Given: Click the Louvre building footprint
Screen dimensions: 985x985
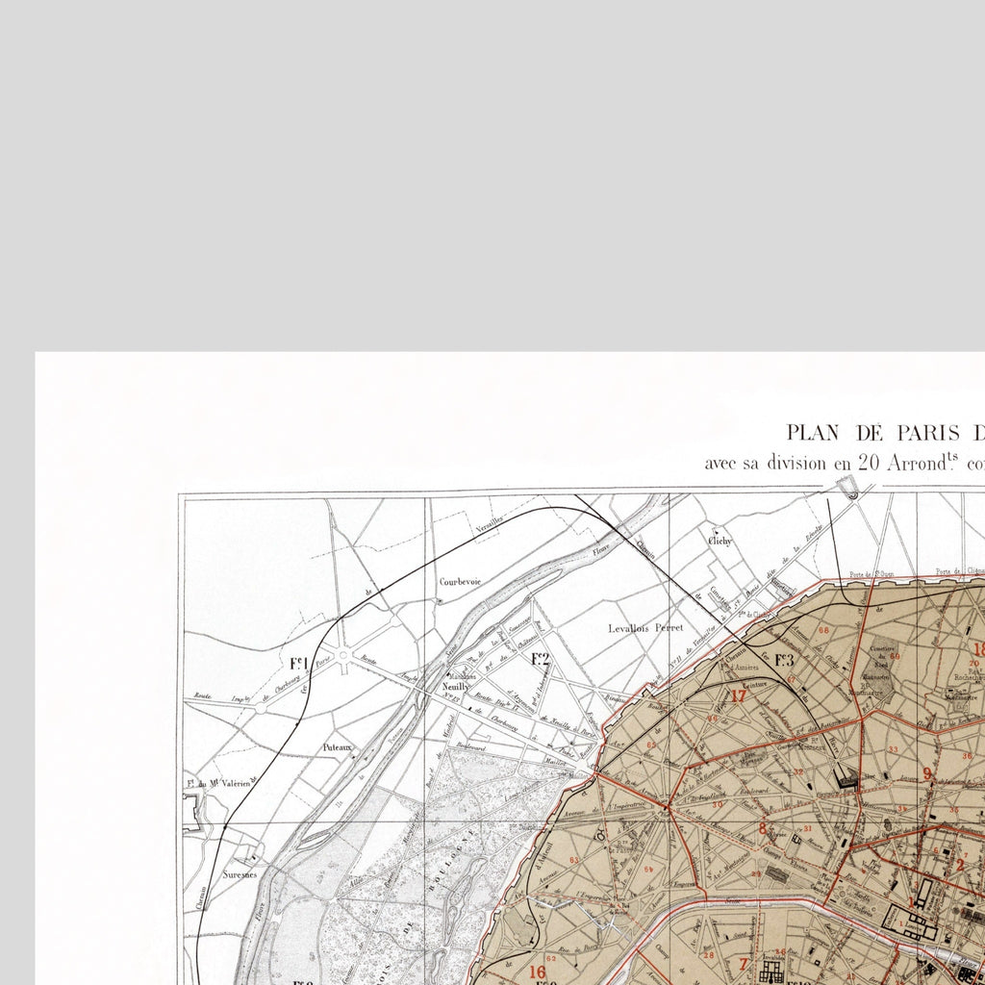Looking at the screenshot, I should coord(911,922).
